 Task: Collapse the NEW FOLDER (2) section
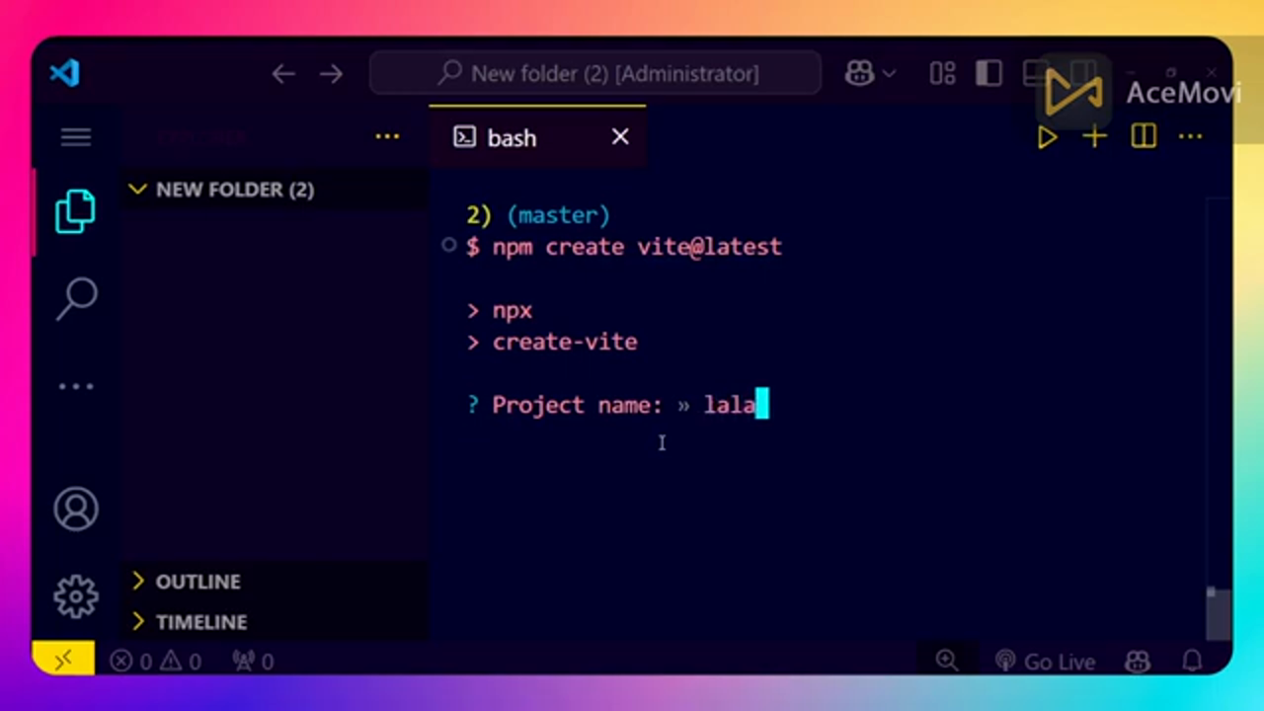tap(276, 190)
